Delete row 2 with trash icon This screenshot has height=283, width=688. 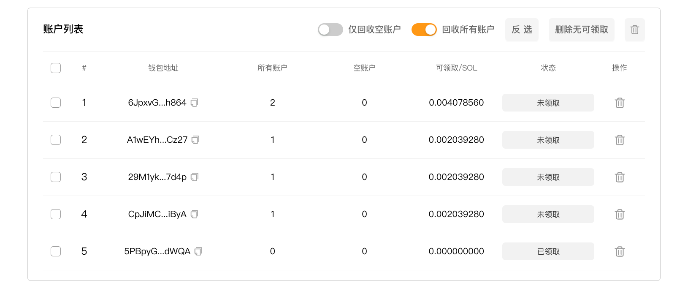(619, 140)
